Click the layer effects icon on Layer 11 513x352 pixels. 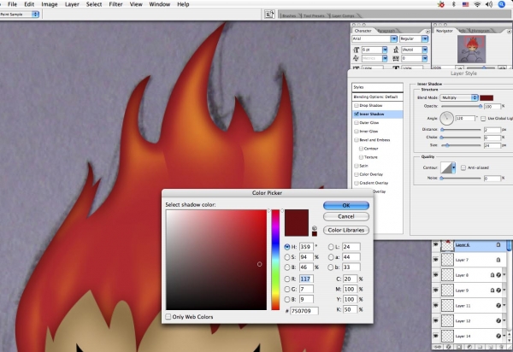[498, 306]
